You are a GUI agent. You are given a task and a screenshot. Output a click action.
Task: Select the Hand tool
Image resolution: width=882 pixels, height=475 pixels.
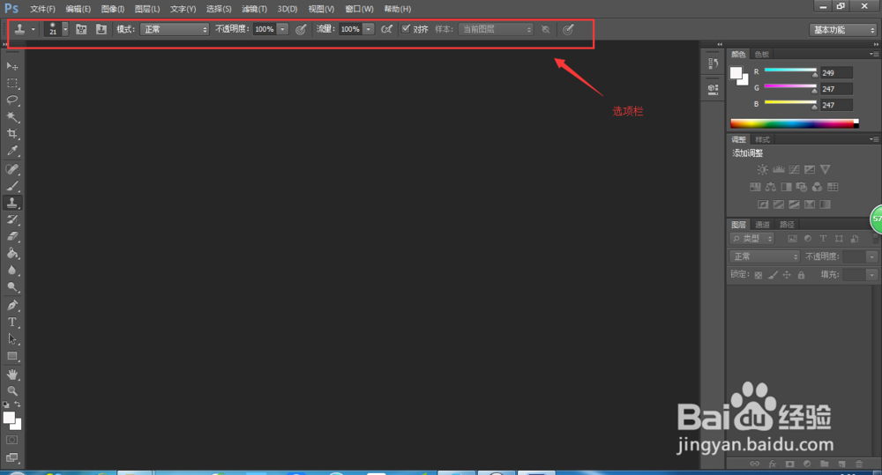point(11,375)
